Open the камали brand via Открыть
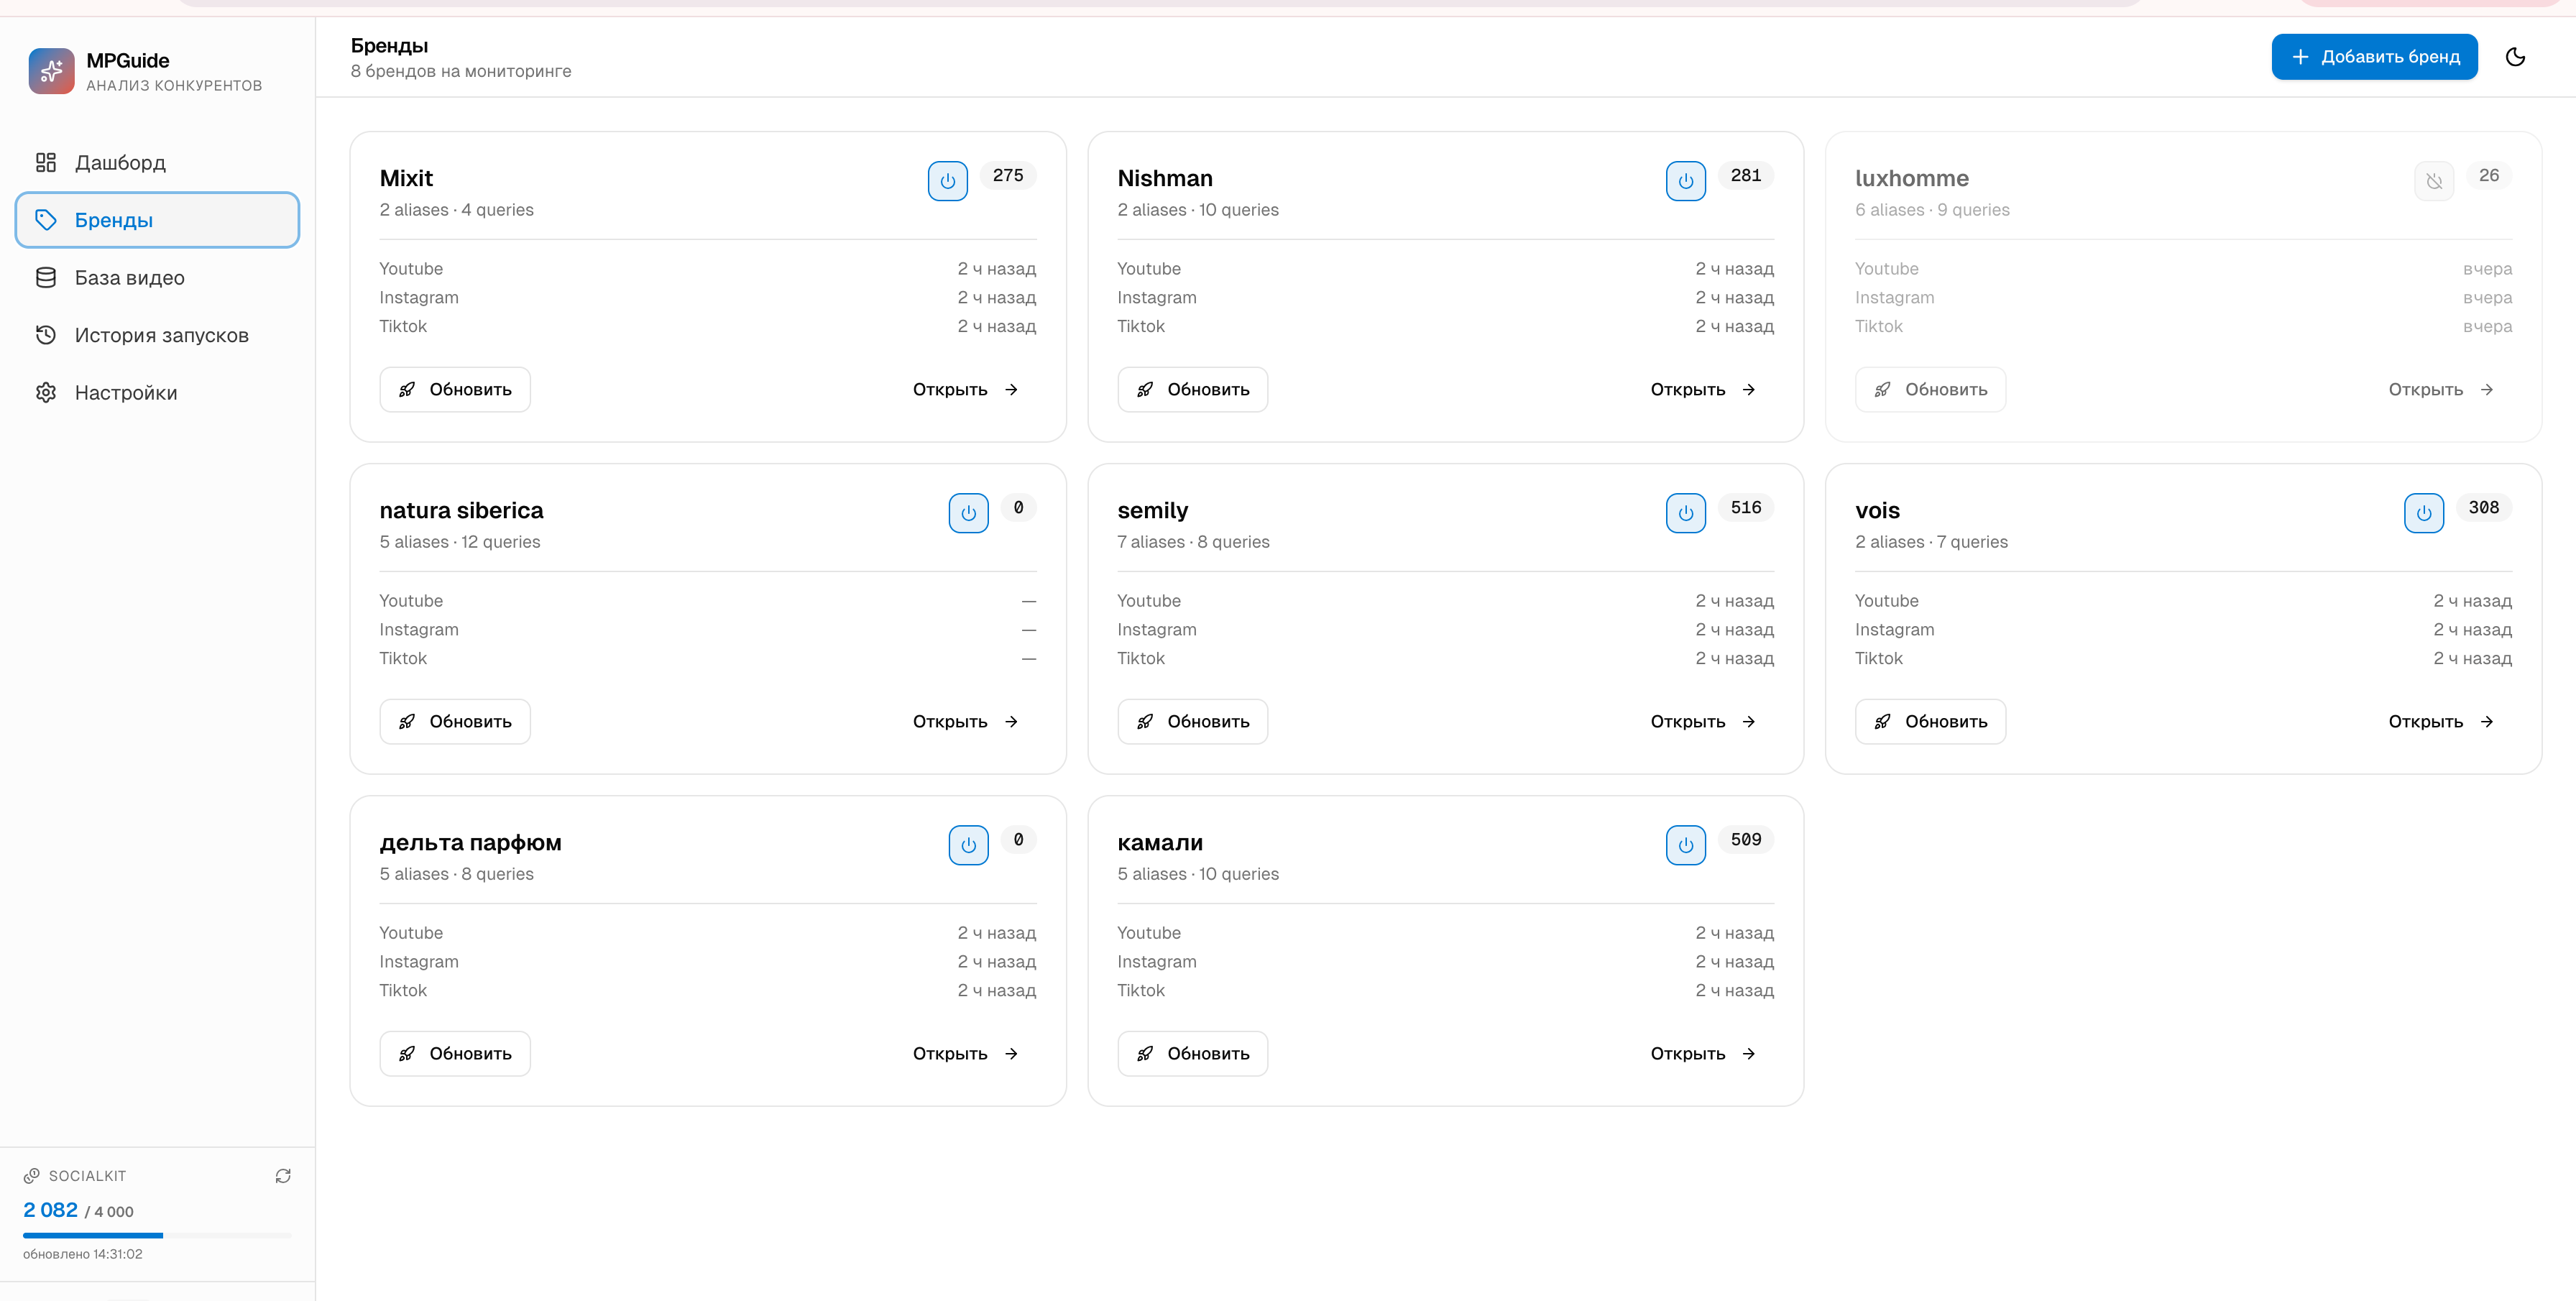The width and height of the screenshot is (2576, 1301). click(x=1703, y=1054)
